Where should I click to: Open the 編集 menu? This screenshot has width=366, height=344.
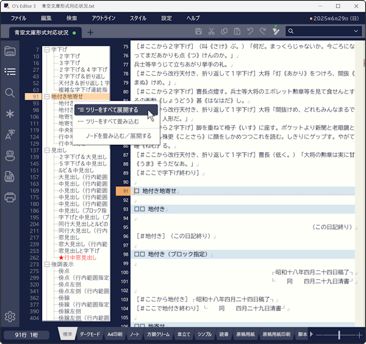[46, 18]
